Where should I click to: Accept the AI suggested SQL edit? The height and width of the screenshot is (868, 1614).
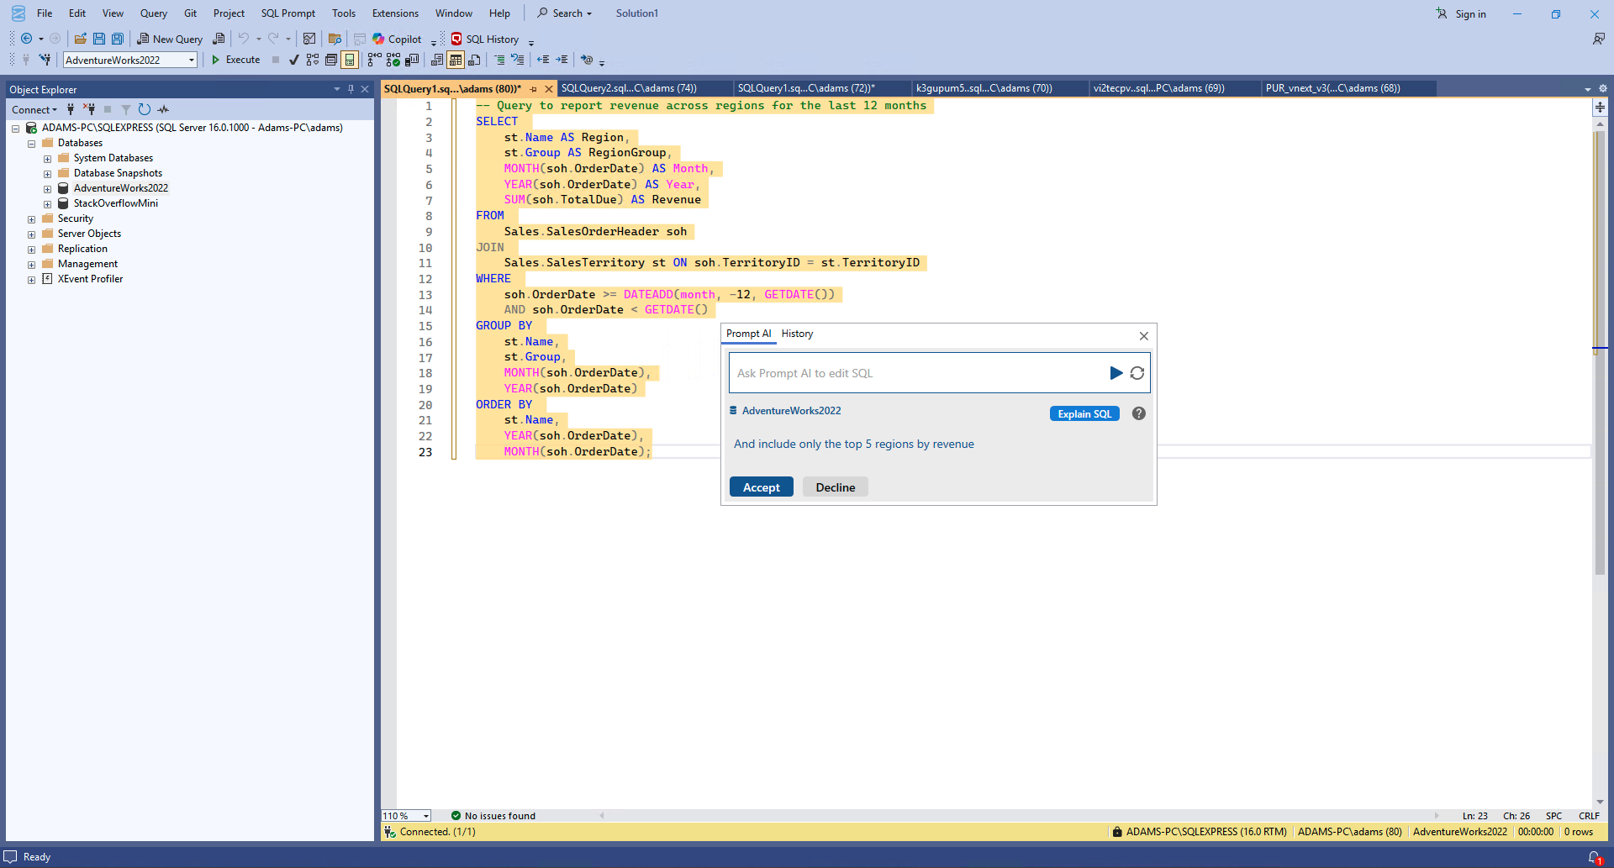(x=761, y=487)
